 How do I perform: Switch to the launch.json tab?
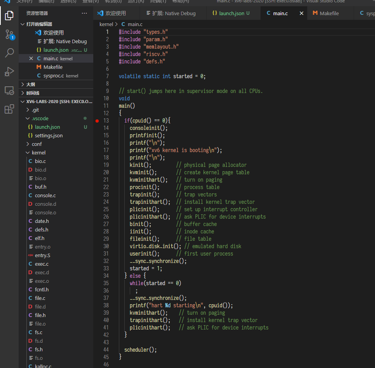pos(231,13)
